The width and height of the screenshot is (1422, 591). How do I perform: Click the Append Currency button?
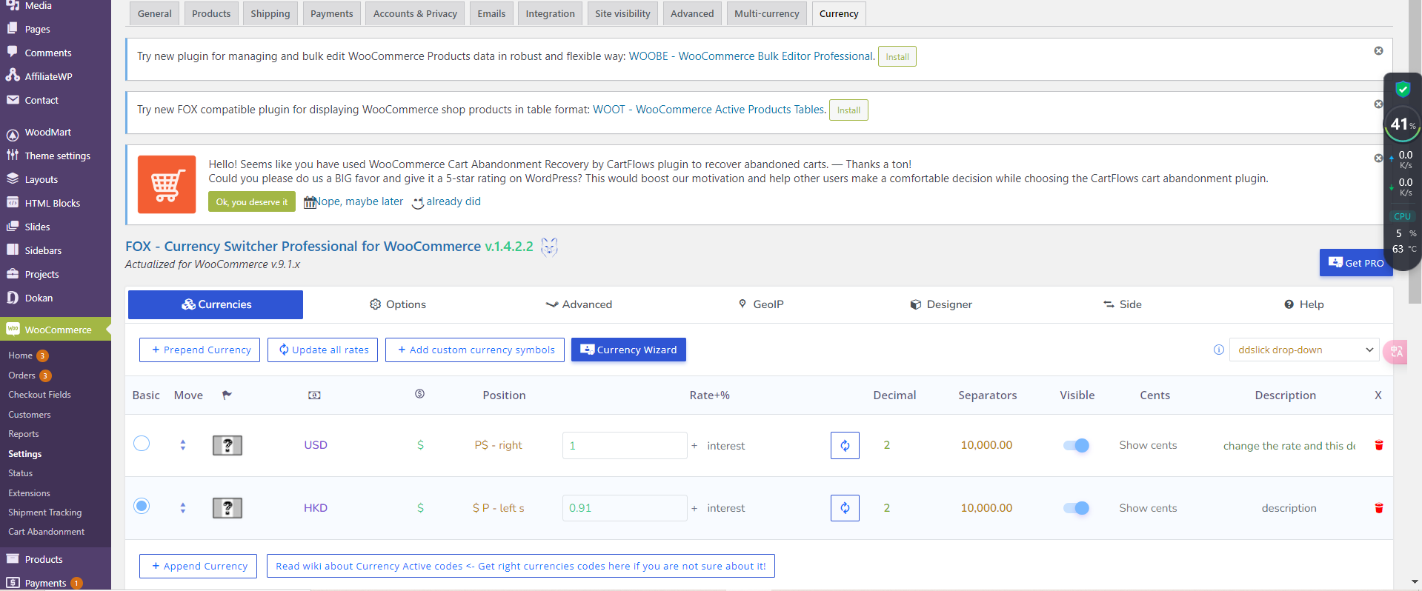tap(198, 566)
